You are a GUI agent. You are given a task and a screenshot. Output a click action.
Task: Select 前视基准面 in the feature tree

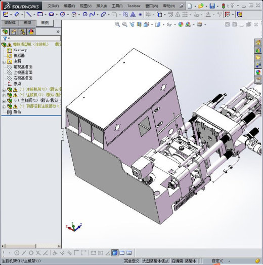[x=23, y=67]
